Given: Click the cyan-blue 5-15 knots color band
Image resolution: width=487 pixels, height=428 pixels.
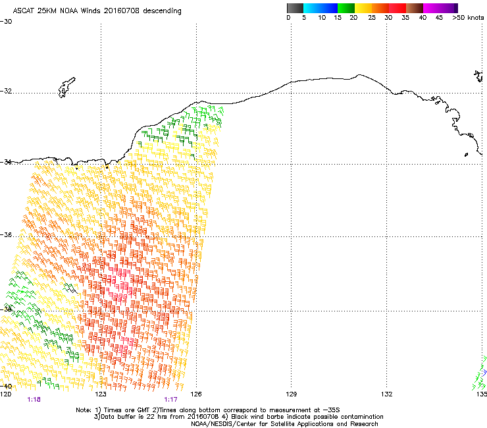Looking at the screenshot, I should 320,8.
